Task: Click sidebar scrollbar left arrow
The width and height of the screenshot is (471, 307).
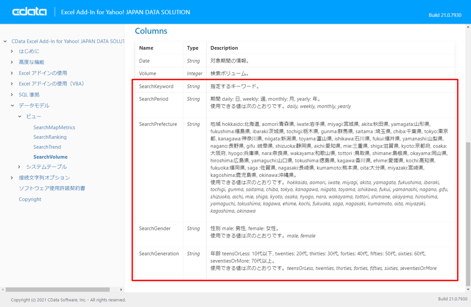Action: 2,289
